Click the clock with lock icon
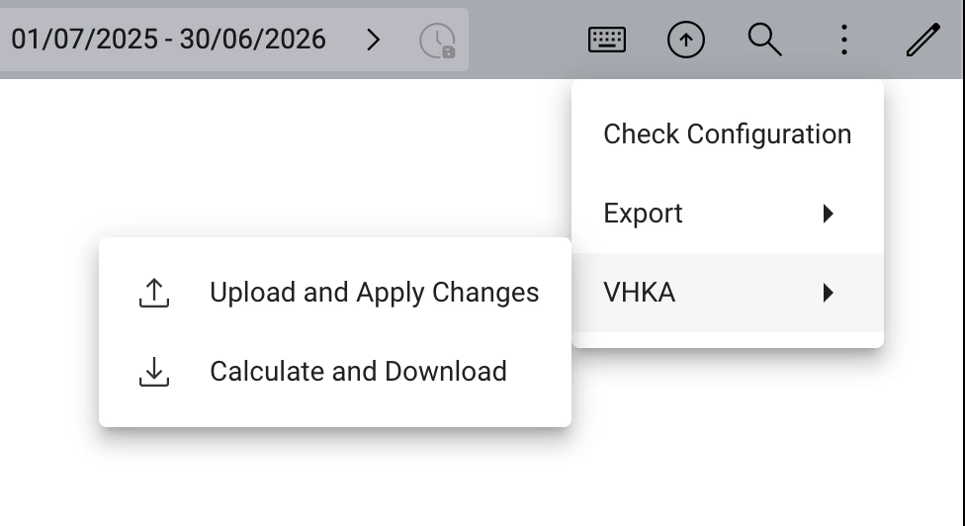This screenshot has width=965, height=526. click(437, 41)
